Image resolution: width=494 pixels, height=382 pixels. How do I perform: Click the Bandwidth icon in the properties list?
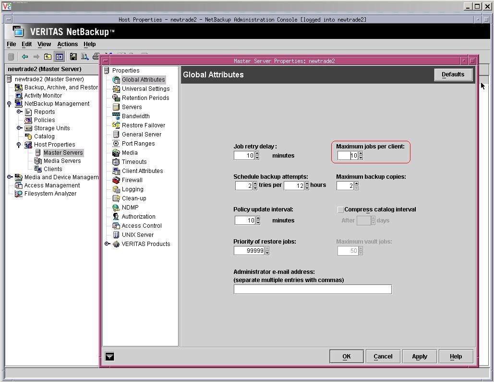coord(116,116)
